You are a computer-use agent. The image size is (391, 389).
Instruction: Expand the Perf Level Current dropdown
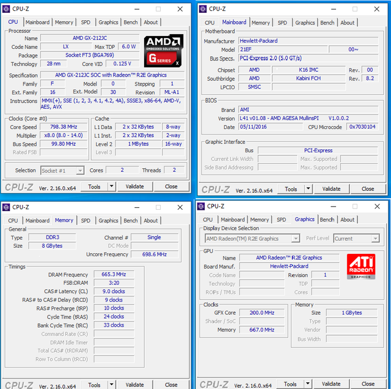coord(375,239)
